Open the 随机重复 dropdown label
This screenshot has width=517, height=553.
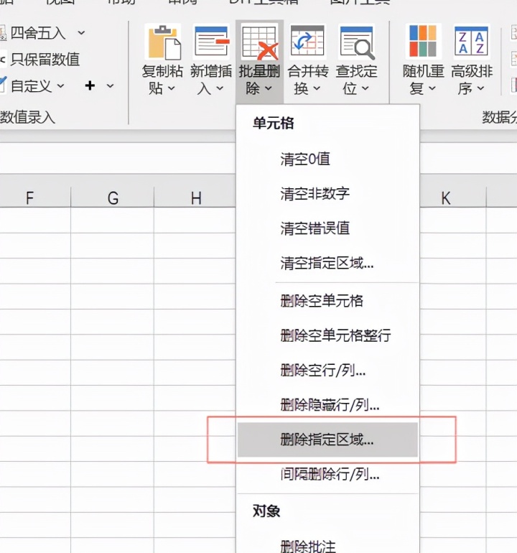423,80
